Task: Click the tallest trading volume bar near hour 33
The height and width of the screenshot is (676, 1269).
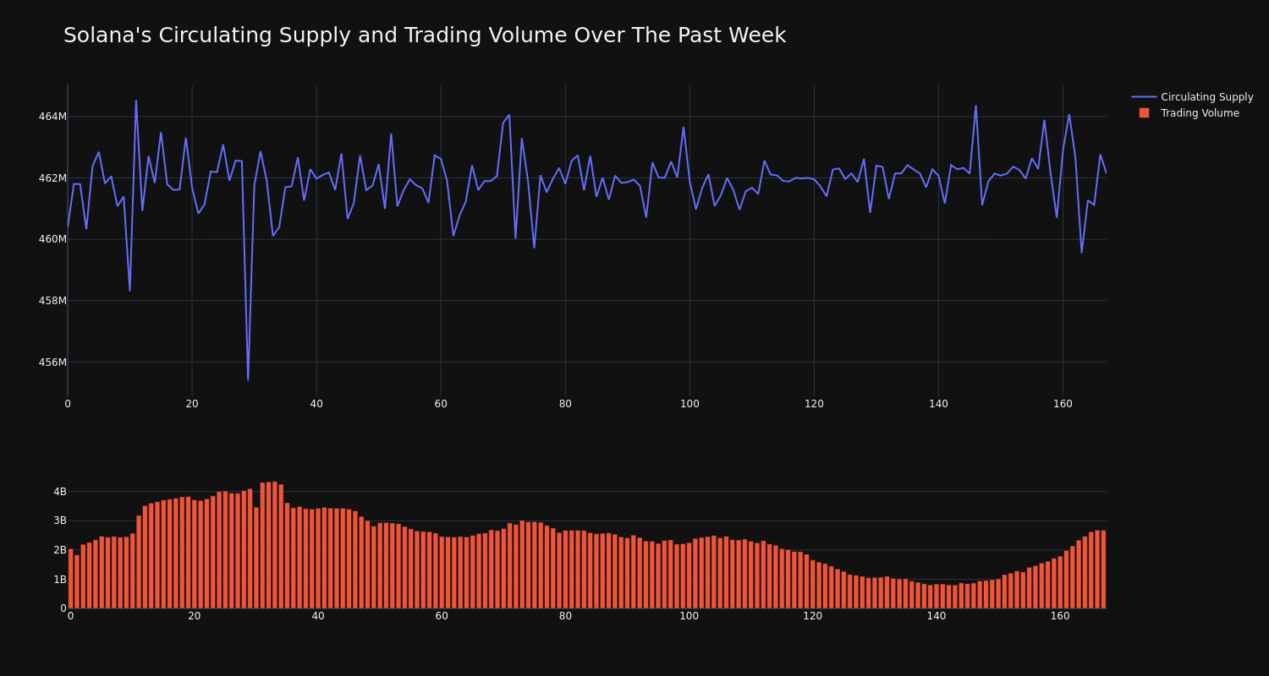Action: tap(275, 545)
